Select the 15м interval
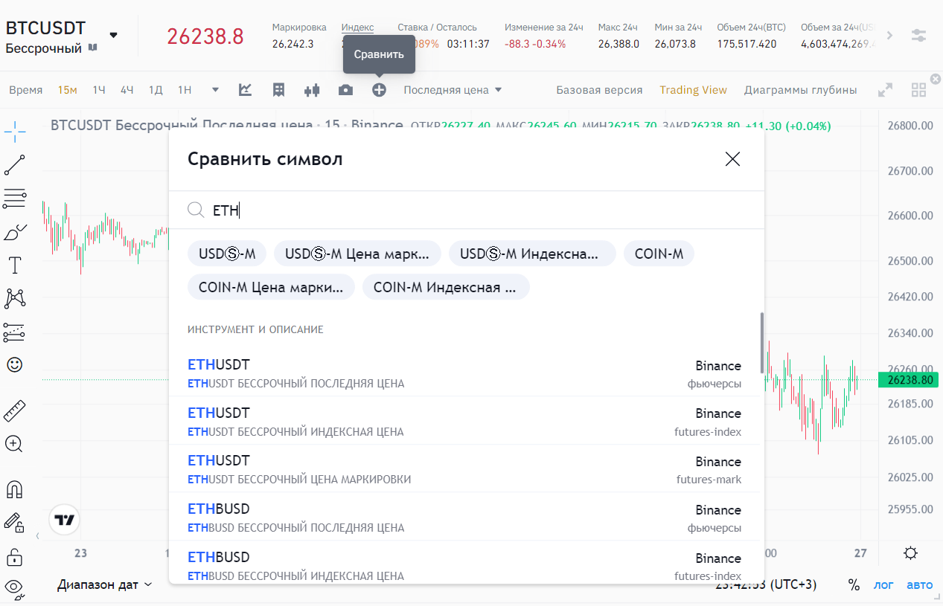 click(68, 90)
